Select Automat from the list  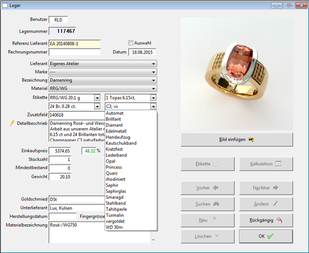click(x=131, y=113)
